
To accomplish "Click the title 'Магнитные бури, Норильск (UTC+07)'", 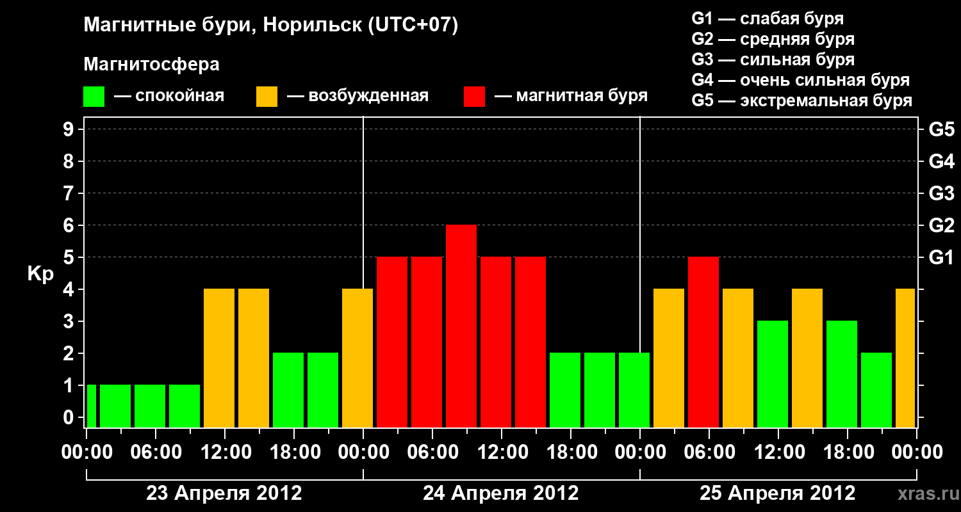I will [x=271, y=26].
